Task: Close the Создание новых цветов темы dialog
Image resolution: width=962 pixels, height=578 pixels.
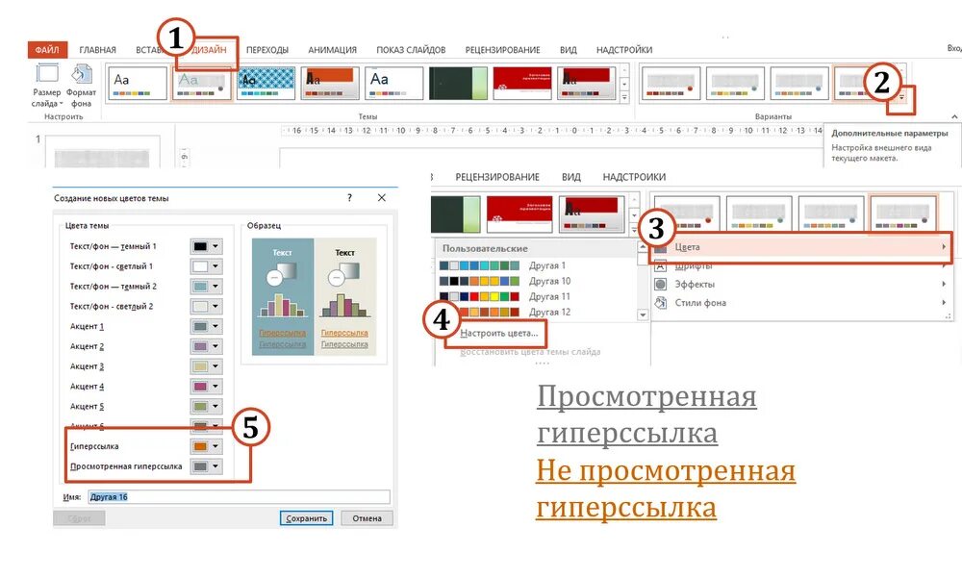Action: pyautogui.click(x=382, y=197)
